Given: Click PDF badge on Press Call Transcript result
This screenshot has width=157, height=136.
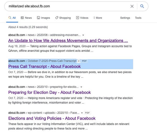Looking at the screenshot, I should click(x=84, y=61).
